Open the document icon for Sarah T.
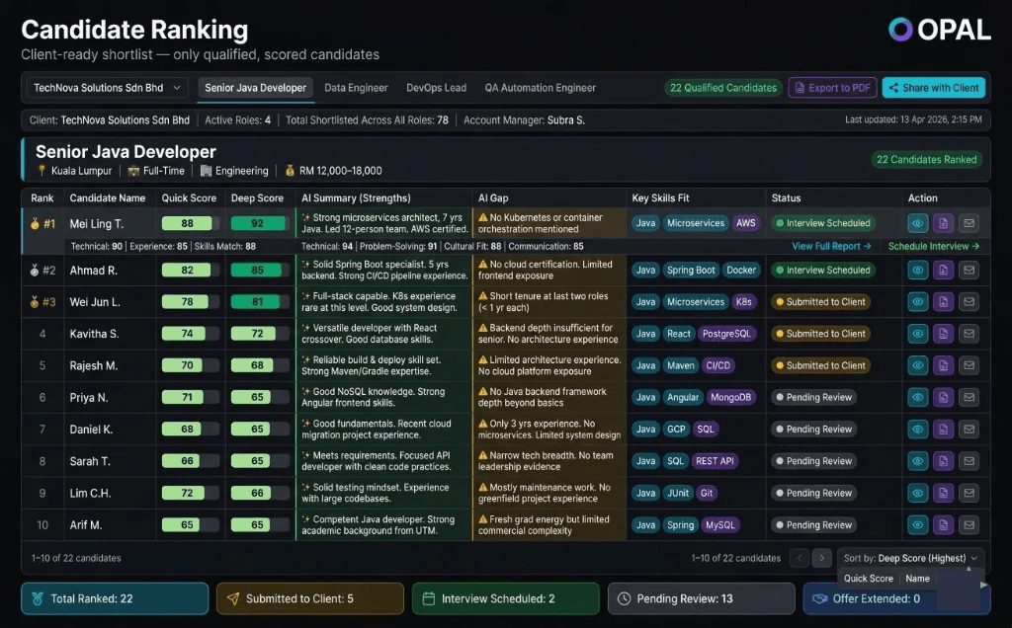 tap(943, 461)
